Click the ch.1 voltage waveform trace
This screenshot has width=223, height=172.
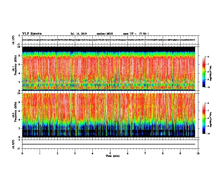pyautogui.click(x=109, y=40)
